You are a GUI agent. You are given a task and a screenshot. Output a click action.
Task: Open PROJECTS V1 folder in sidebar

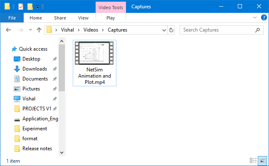click(x=37, y=109)
